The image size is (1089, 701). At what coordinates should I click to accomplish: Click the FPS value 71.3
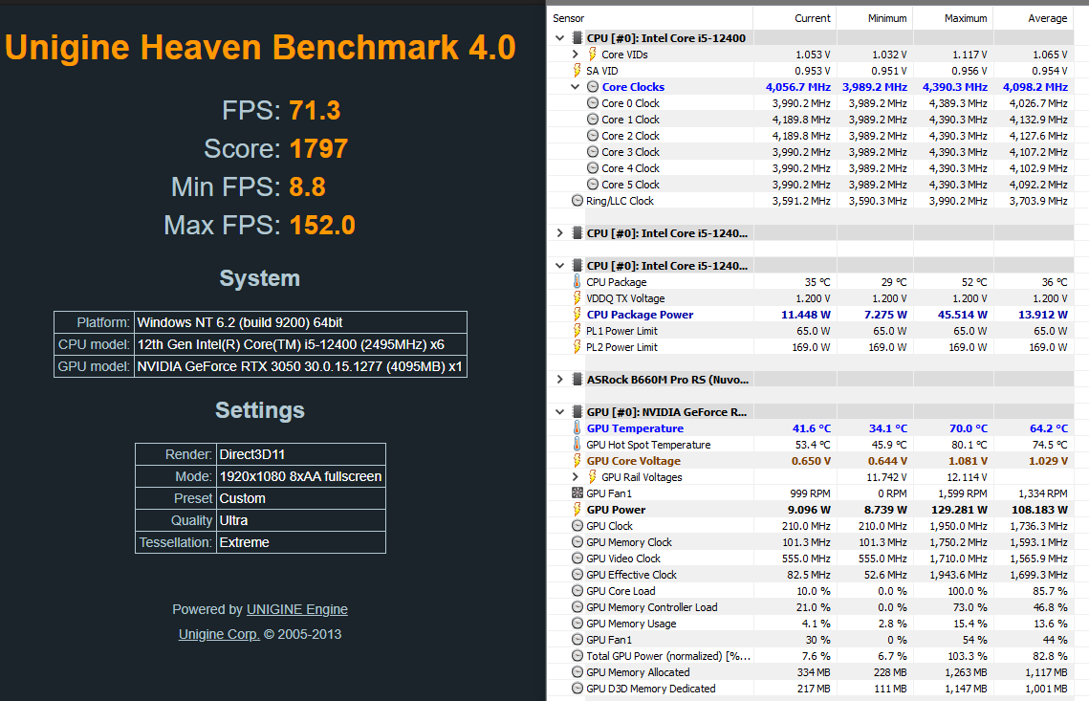click(315, 111)
